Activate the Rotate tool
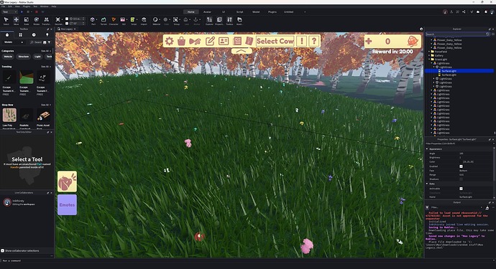This screenshot has width=496, height=269. (37, 21)
